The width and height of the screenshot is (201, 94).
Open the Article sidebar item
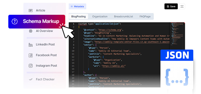[x=40, y=10]
